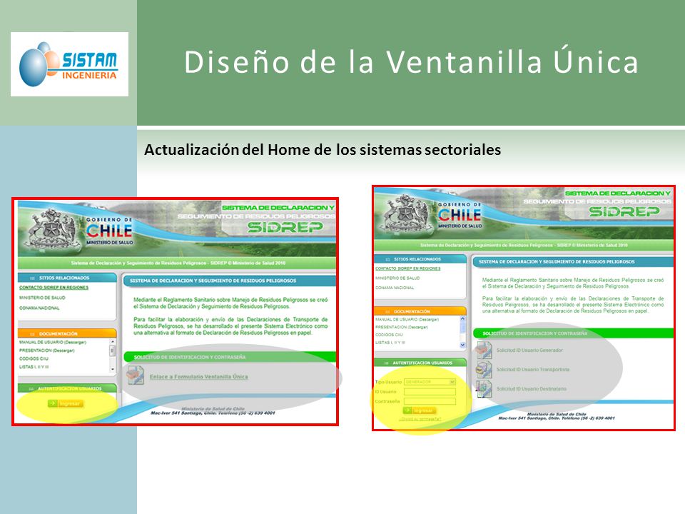
Task: Click Solicitud de Identificacion y Contraseña bar, left screenshot
Action: tap(230, 357)
